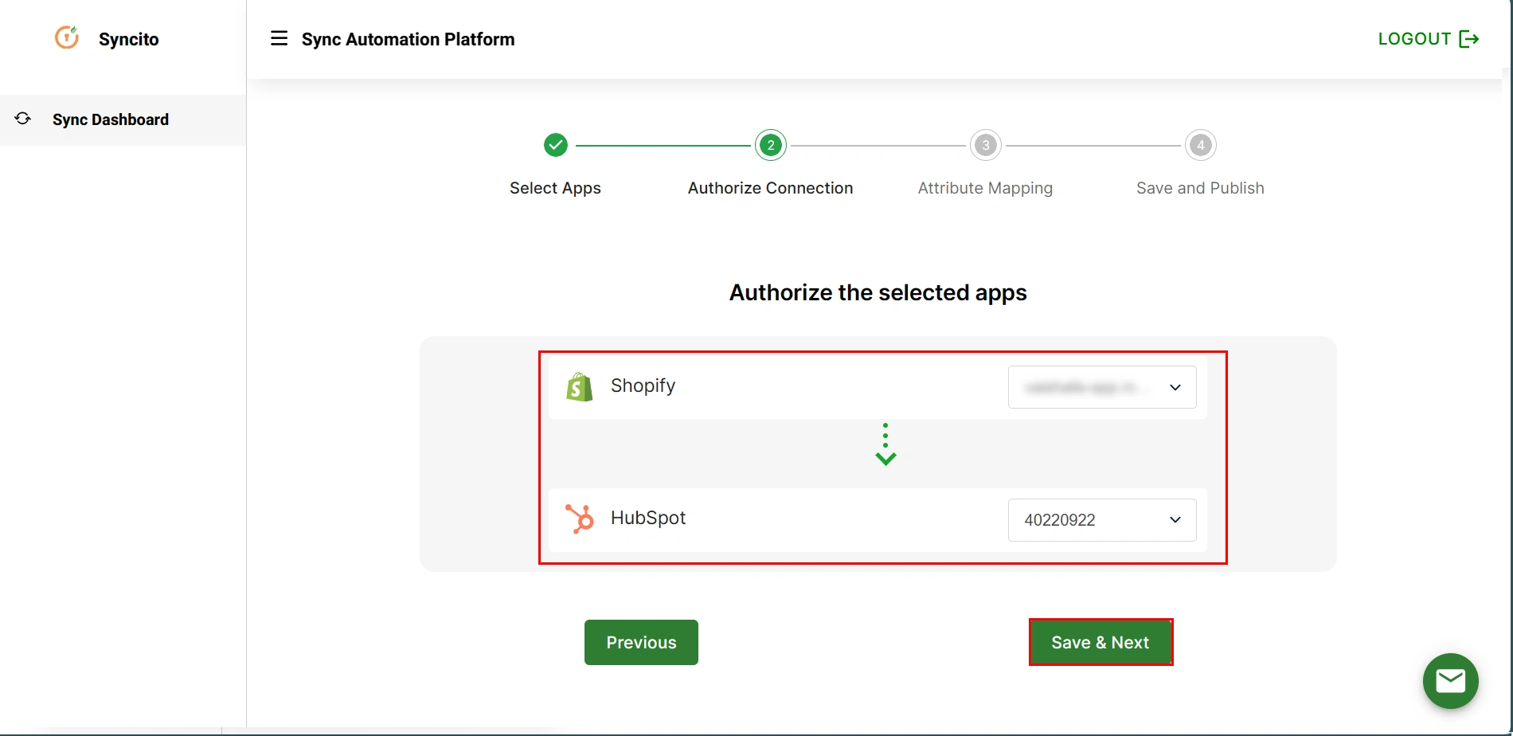The image size is (1513, 736).
Task: Click the Syncito orange logo icon
Action: [x=67, y=37]
